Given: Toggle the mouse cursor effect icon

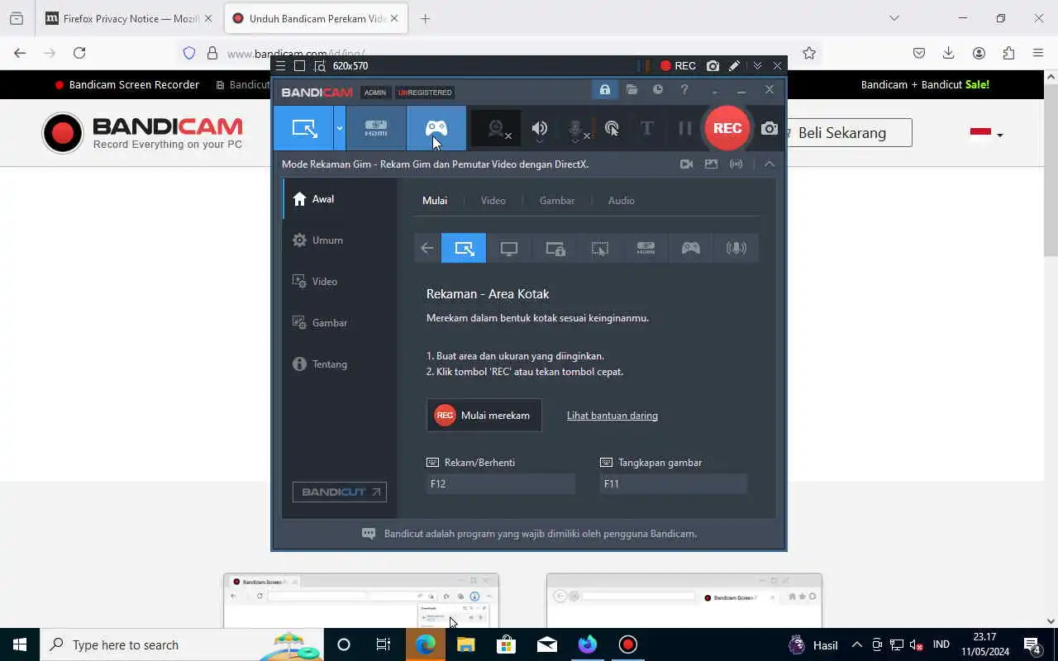Looking at the screenshot, I should 612,128.
